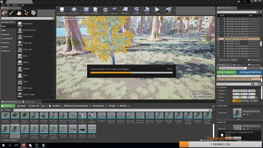Open the Window menu
The image size is (263, 148).
tap(15, 5)
